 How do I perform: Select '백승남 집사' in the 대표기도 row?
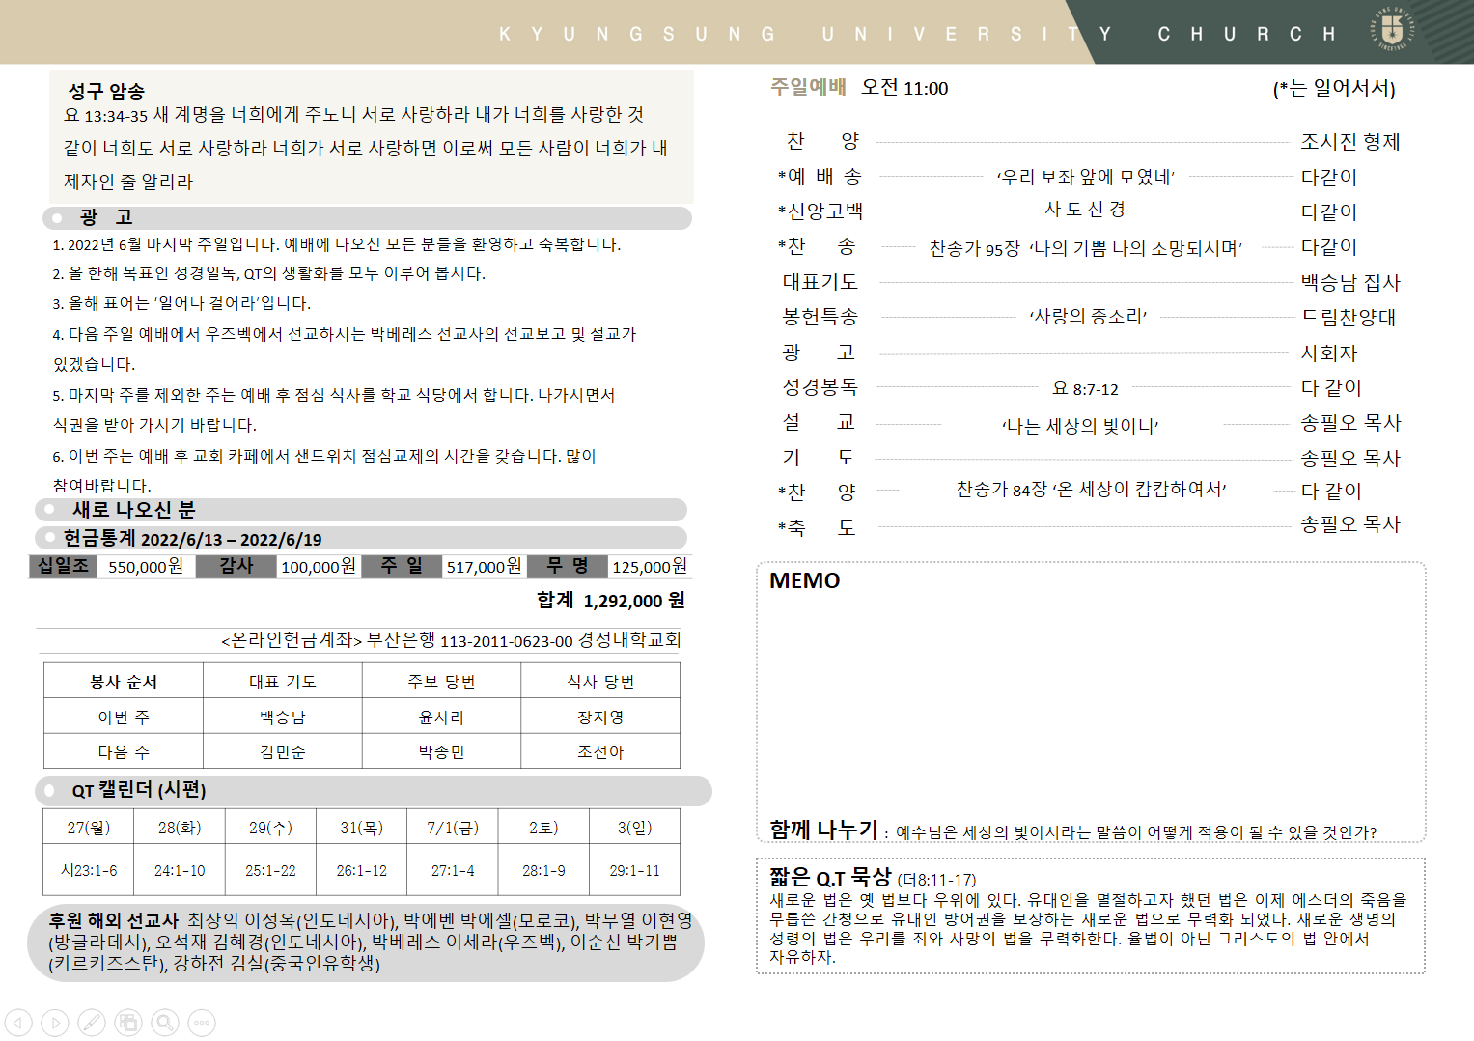tap(1350, 282)
